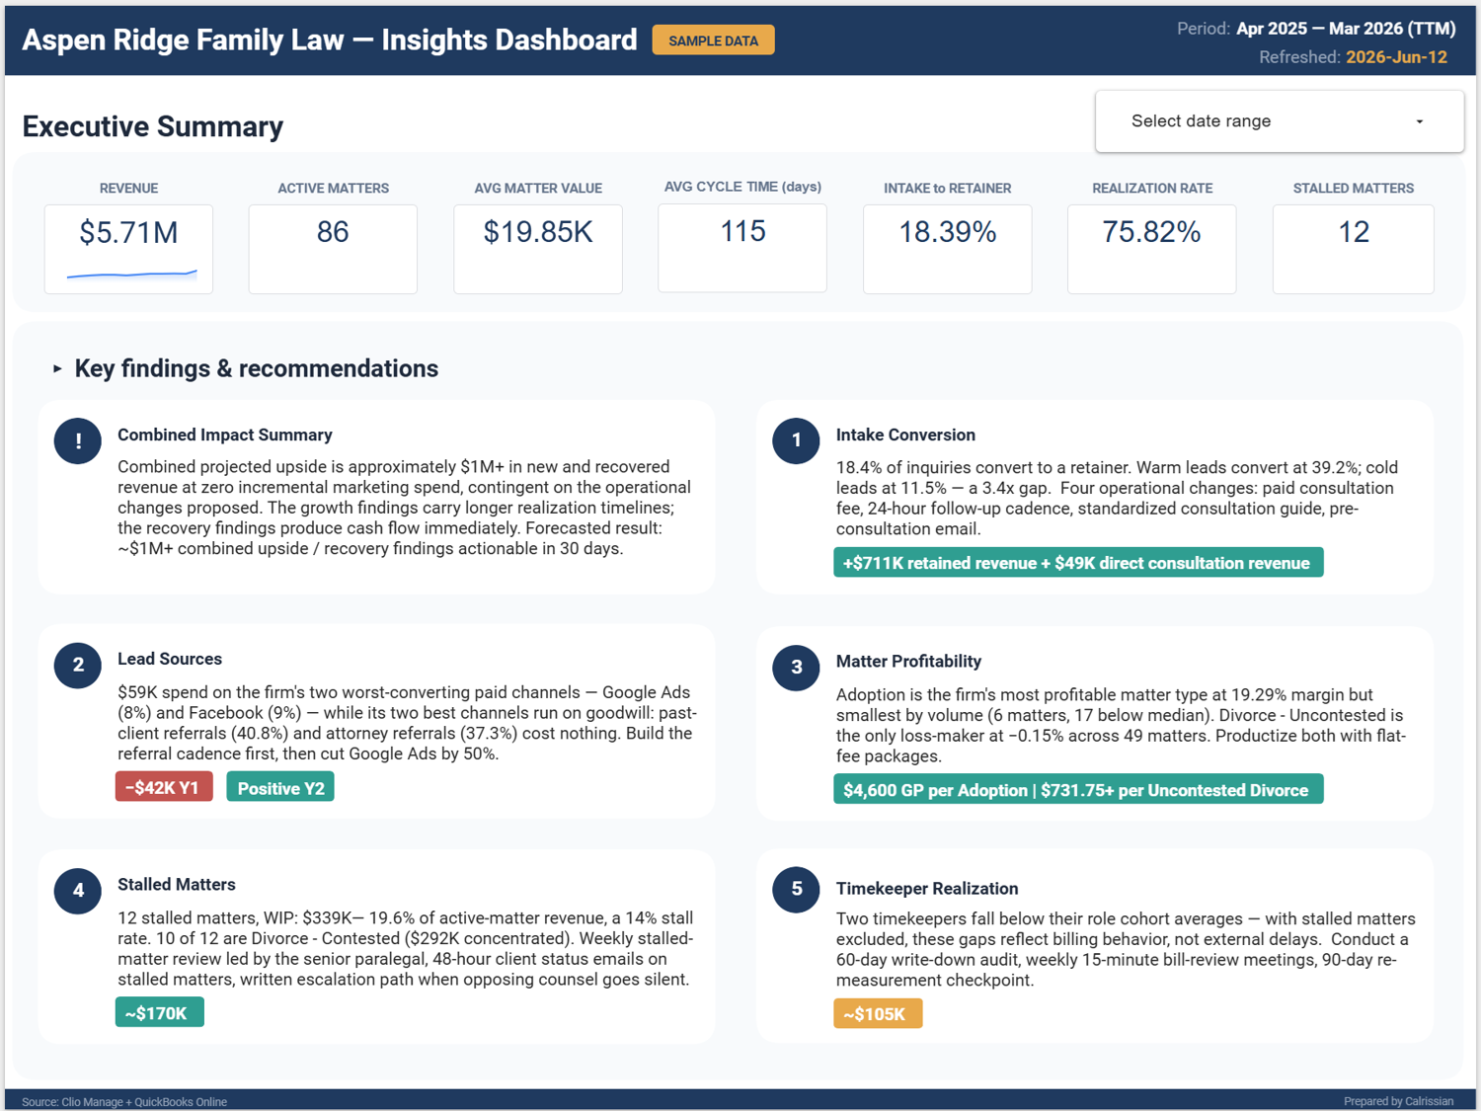This screenshot has width=1481, height=1111.
Task: Select the Intake to Retainer 18.39% card
Action: tap(948, 249)
